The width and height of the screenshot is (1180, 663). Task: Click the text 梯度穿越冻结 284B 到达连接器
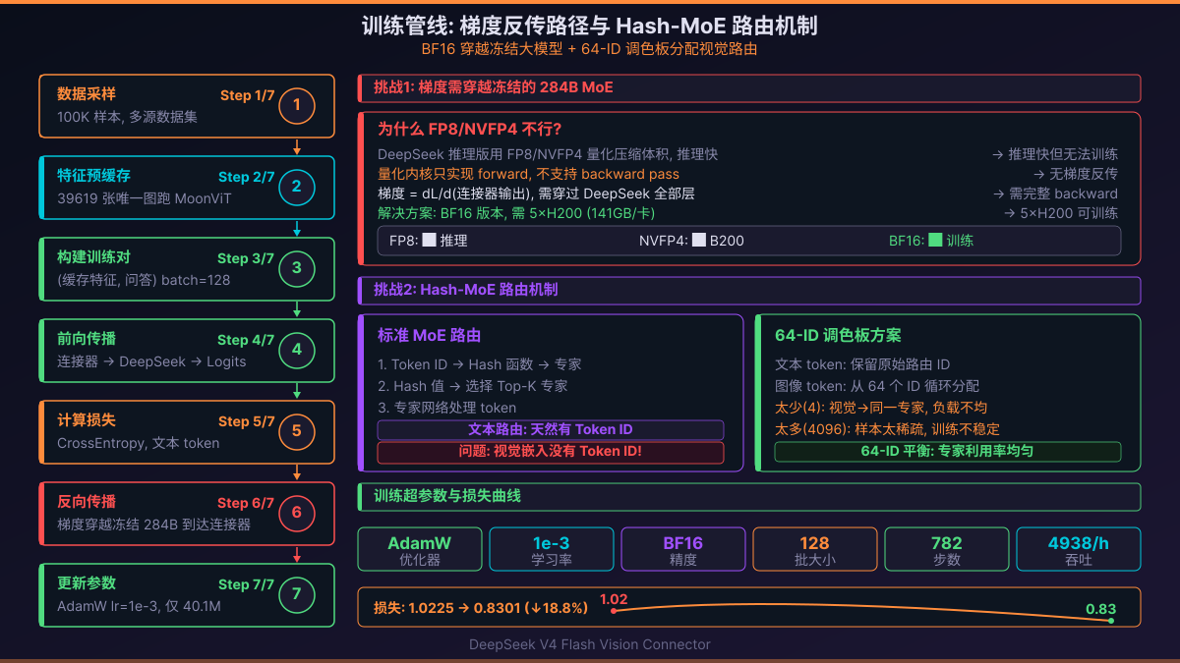point(154,525)
